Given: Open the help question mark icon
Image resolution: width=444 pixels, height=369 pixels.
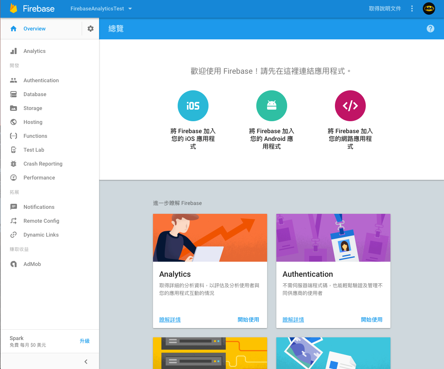Looking at the screenshot, I should [431, 29].
